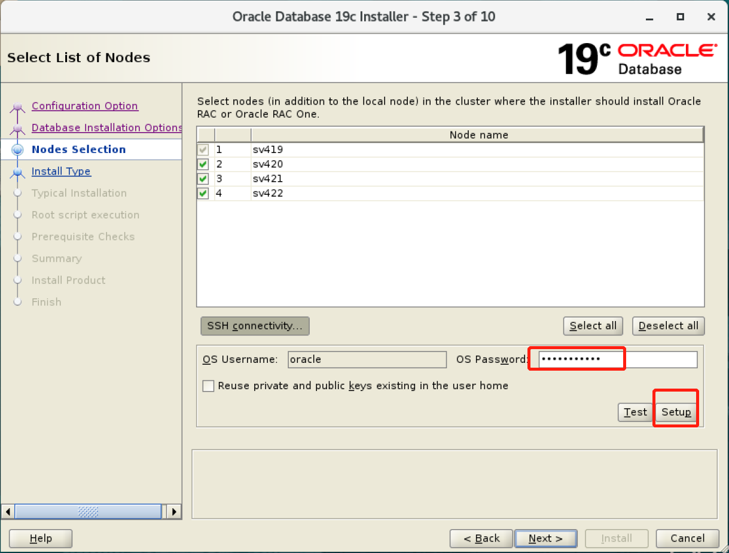
Task: Select the sv419 node name cell
Action: pos(478,149)
